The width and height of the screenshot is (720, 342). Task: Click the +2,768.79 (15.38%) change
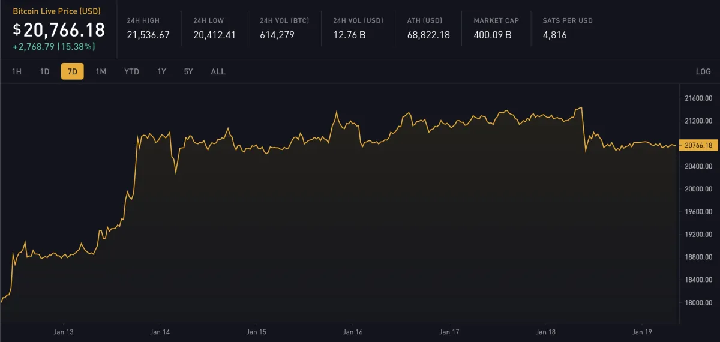(x=53, y=46)
